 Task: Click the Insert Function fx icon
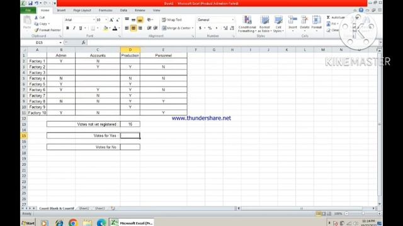point(84,43)
